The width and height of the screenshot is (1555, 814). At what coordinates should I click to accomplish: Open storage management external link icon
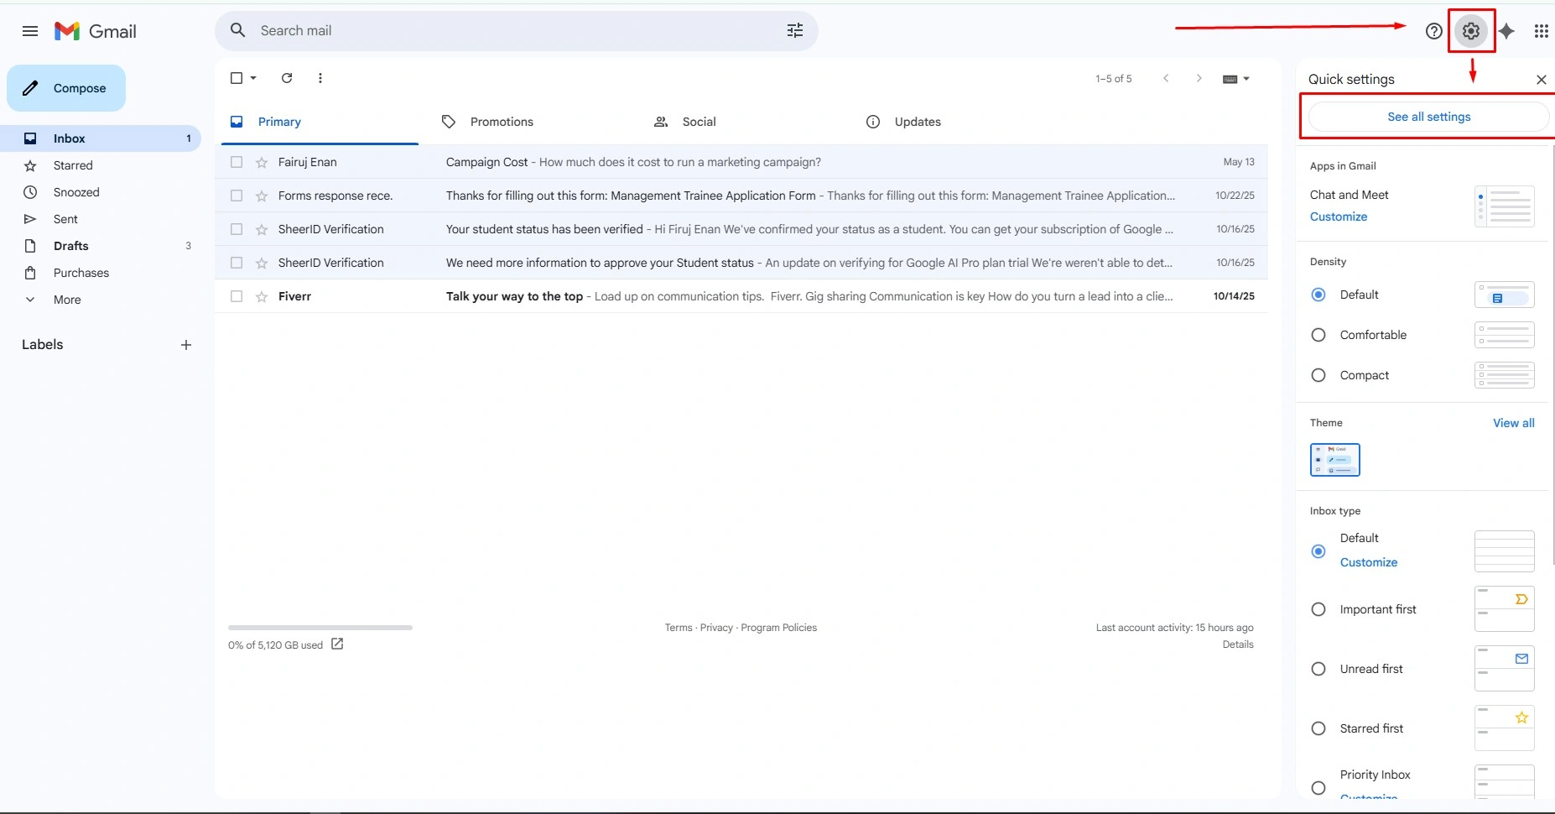pos(337,644)
